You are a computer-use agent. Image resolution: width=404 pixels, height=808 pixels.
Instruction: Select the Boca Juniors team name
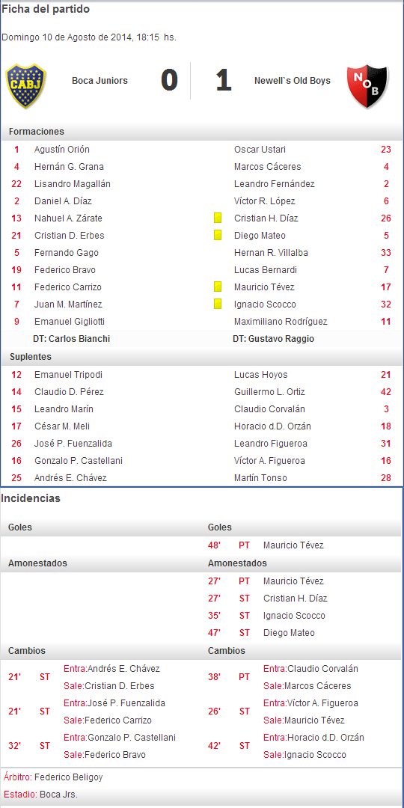click(100, 80)
